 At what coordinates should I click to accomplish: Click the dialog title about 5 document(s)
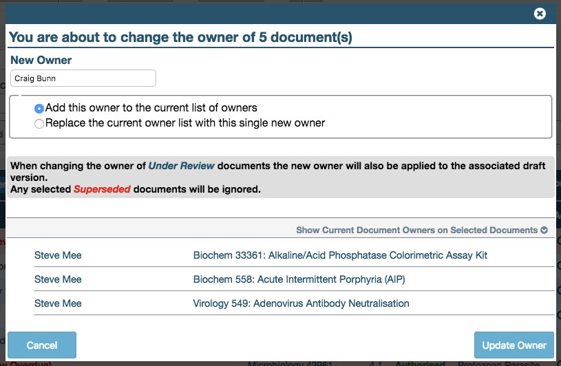(x=180, y=37)
